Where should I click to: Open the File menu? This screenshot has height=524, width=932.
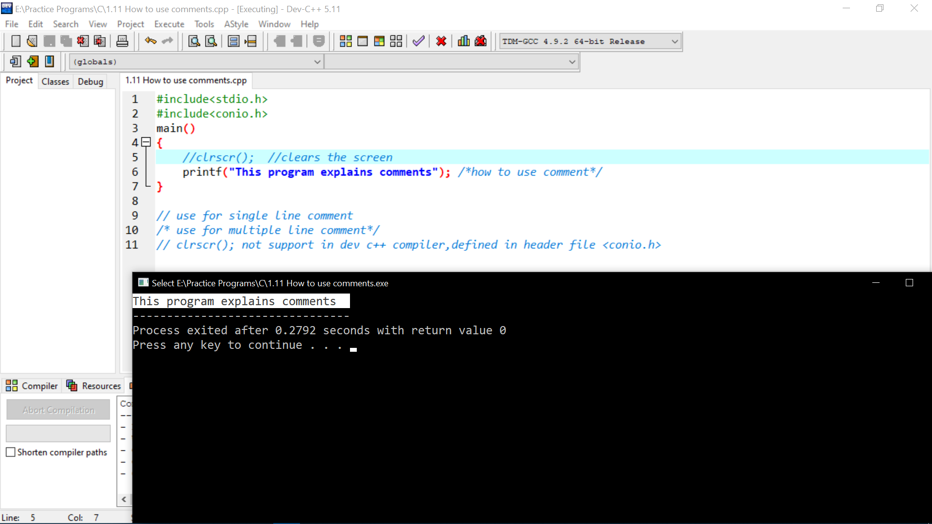click(x=12, y=24)
